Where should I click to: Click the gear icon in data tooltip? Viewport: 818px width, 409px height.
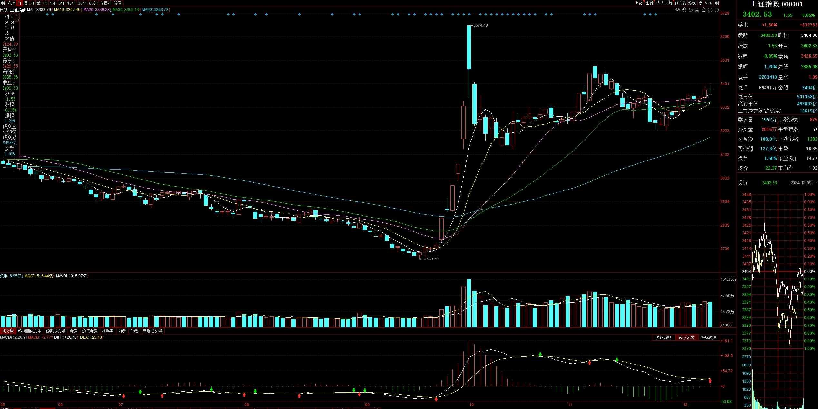tap(17, 19)
